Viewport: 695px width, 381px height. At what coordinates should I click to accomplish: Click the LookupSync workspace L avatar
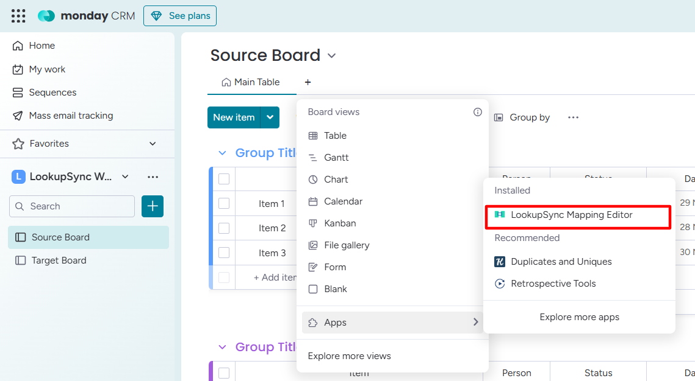pyautogui.click(x=18, y=177)
